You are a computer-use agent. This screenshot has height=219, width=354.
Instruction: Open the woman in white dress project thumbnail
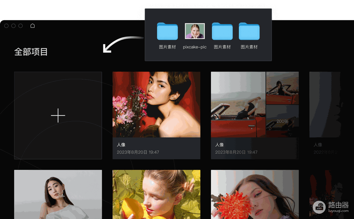click(x=58, y=194)
